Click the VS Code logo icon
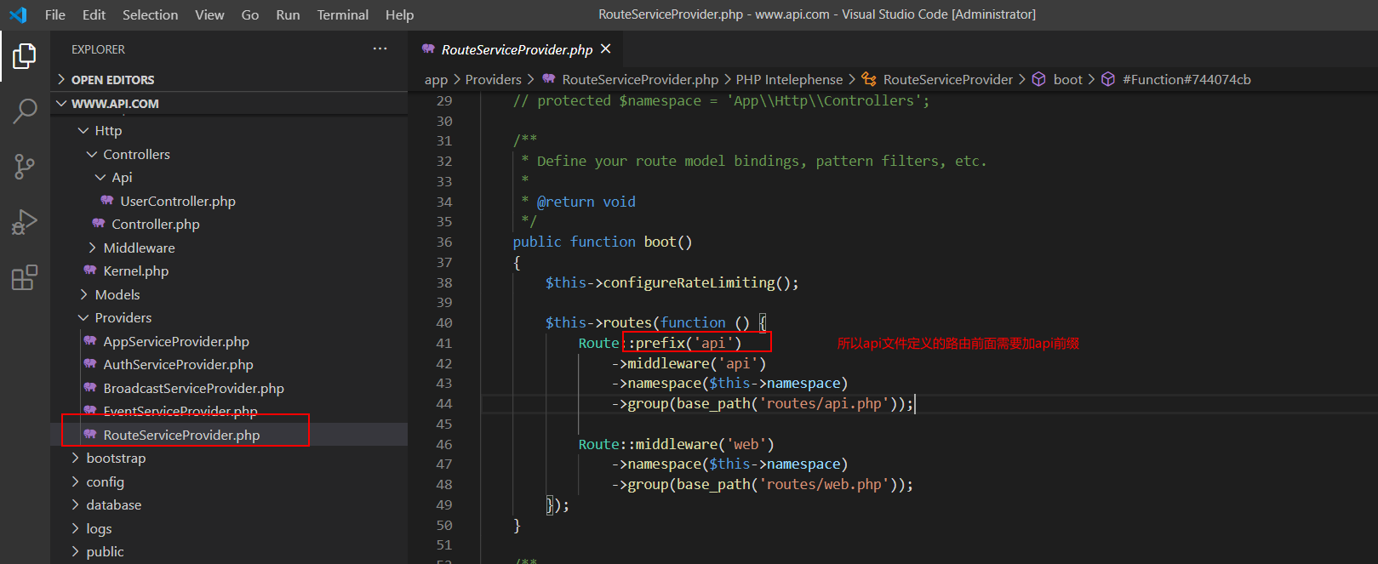Viewport: 1378px width, 564px height. point(18,14)
